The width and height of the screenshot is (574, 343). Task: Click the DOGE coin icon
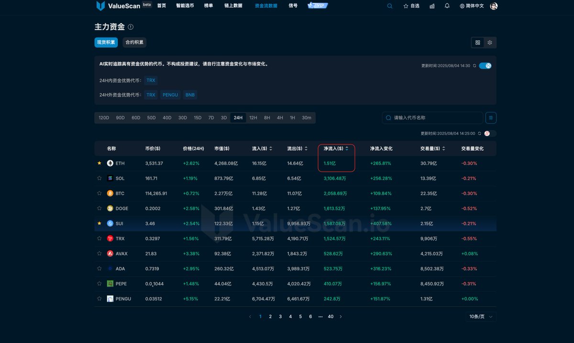click(x=110, y=208)
